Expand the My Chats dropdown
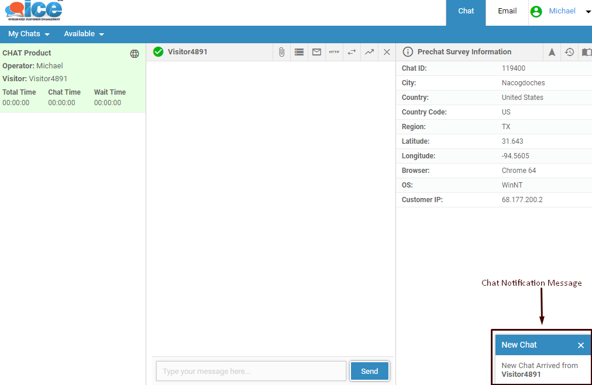The height and width of the screenshot is (385, 592). [x=29, y=34]
